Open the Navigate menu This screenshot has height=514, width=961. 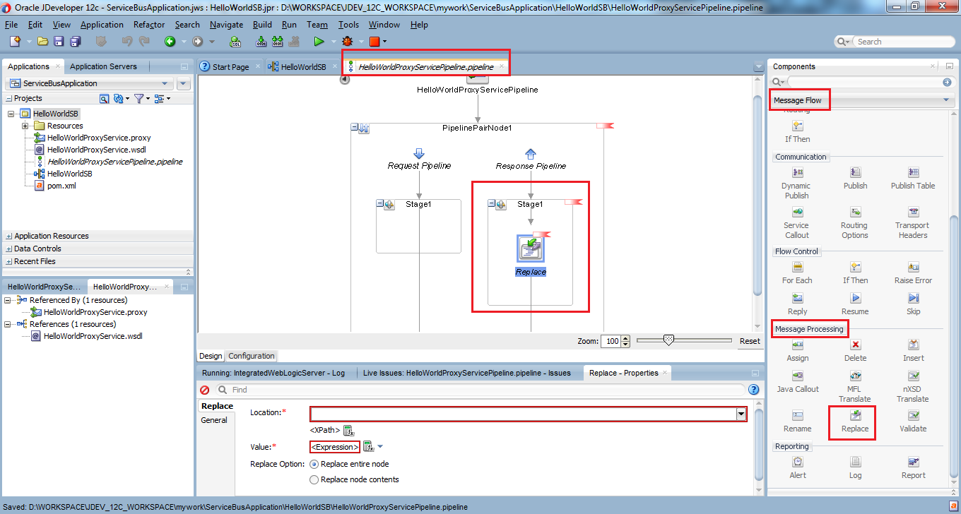coord(226,24)
